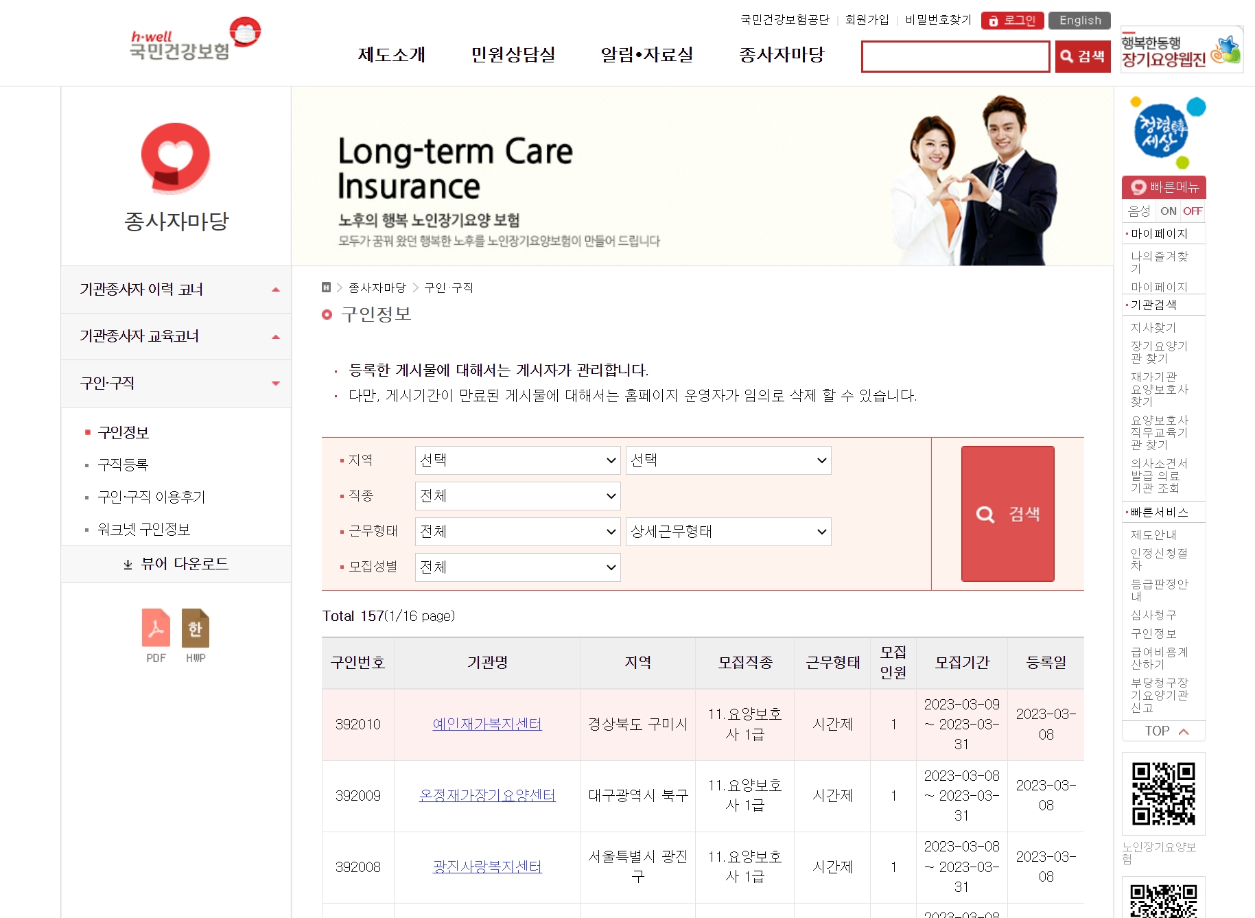Click 급여비용계산하기 quick link
This screenshot has height=918, width=1255.
click(x=1159, y=658)
